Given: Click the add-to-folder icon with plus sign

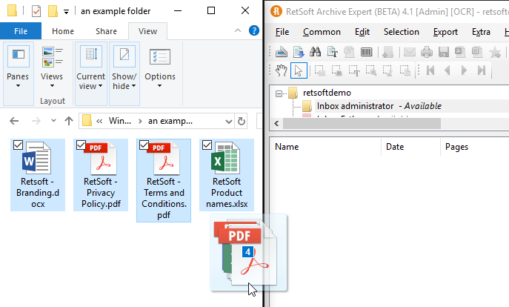Looking at the screenshot, I should click(x=388, y=52).
